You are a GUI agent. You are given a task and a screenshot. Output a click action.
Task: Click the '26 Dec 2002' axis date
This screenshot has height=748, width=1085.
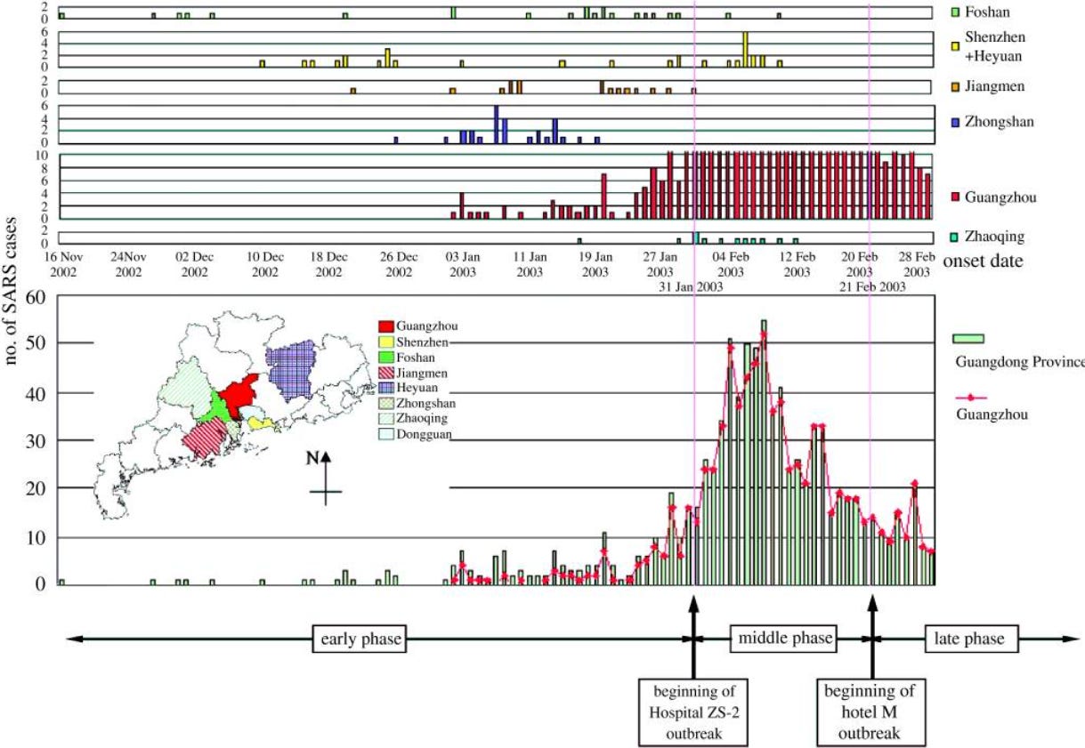click(398, 264)
